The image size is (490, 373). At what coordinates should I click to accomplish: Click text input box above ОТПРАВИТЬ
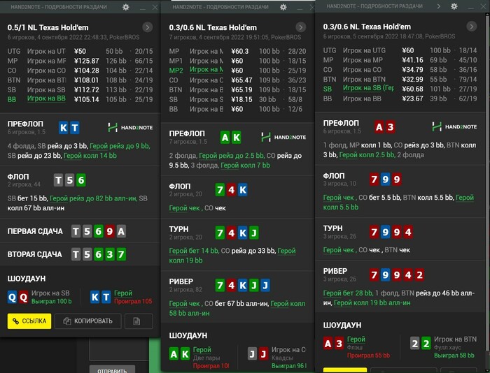[x=119, y=349]
